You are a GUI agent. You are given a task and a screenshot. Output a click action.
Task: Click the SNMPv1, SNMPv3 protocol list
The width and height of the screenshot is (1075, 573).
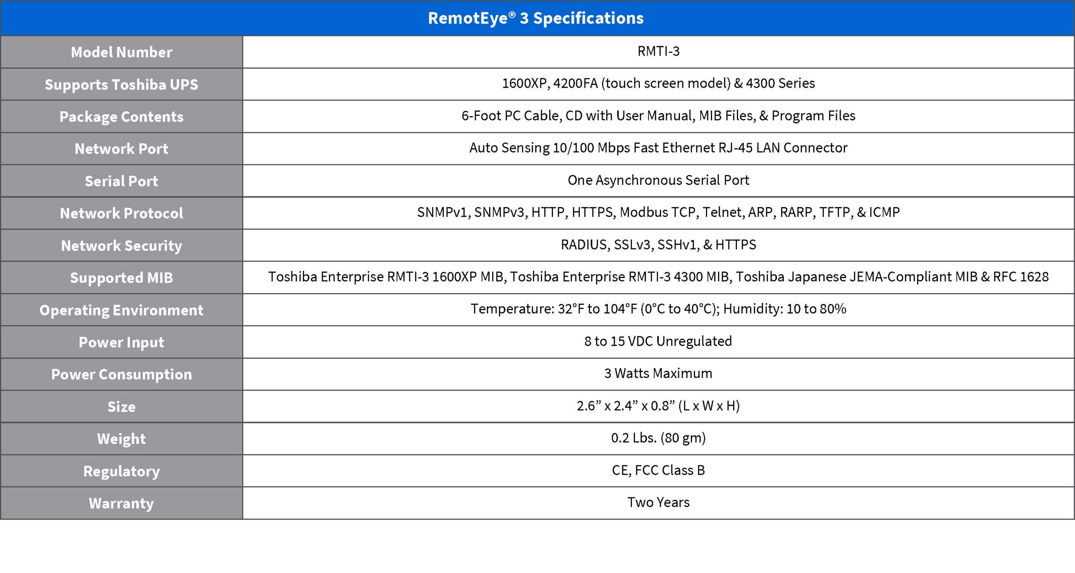tap(658, 212)
